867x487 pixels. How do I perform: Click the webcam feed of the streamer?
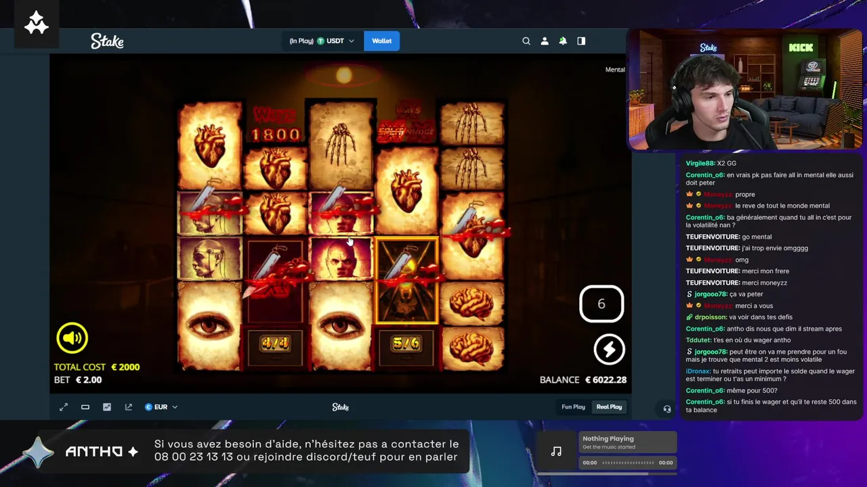[x=745, y=90]
